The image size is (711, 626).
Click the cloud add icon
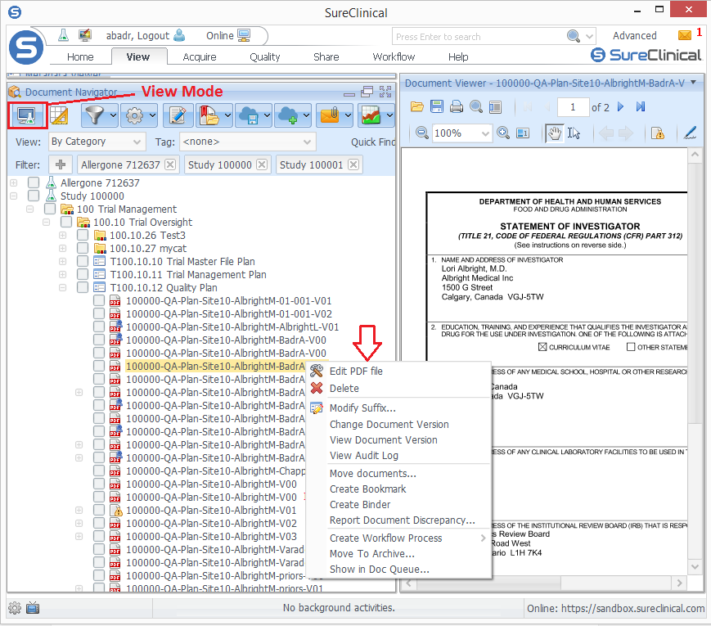coord(288,115)
